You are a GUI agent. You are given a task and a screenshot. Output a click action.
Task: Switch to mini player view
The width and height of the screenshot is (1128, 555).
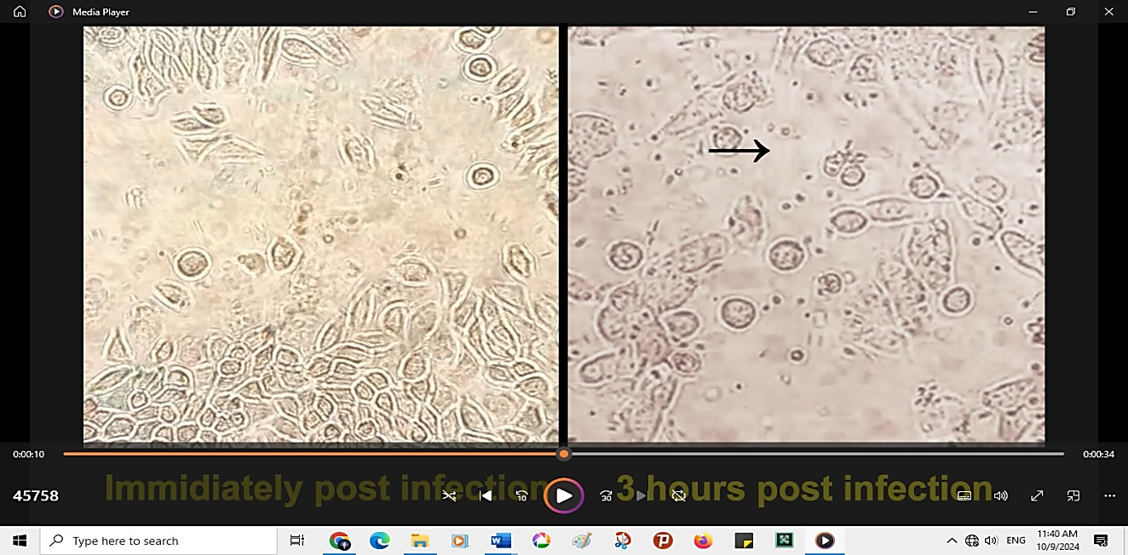[1073, 495]
